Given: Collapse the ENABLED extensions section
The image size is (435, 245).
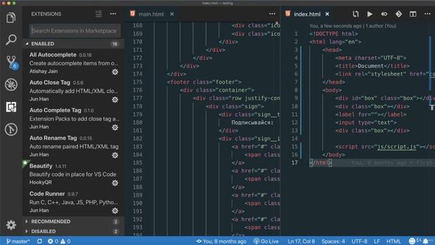Looking at the screenshot, I should tap(73, 44).
